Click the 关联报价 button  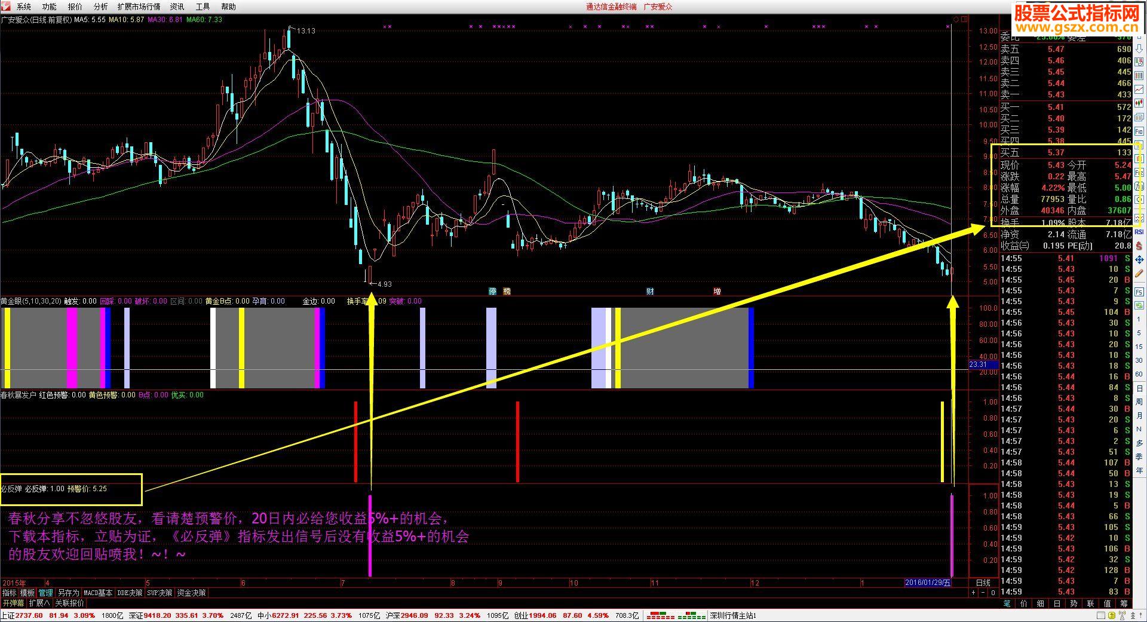click(x=69, y=603)
